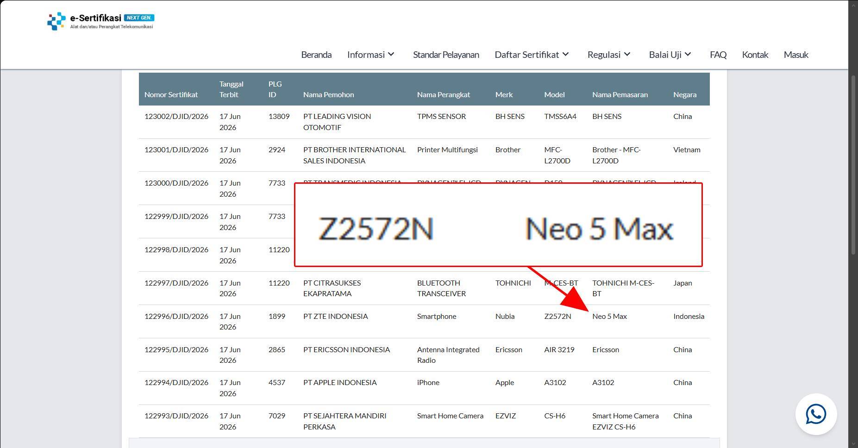Screen dimensions: 858x448
Task: Select certificate 123001/DJID/2026
Action: coord(176,149)
